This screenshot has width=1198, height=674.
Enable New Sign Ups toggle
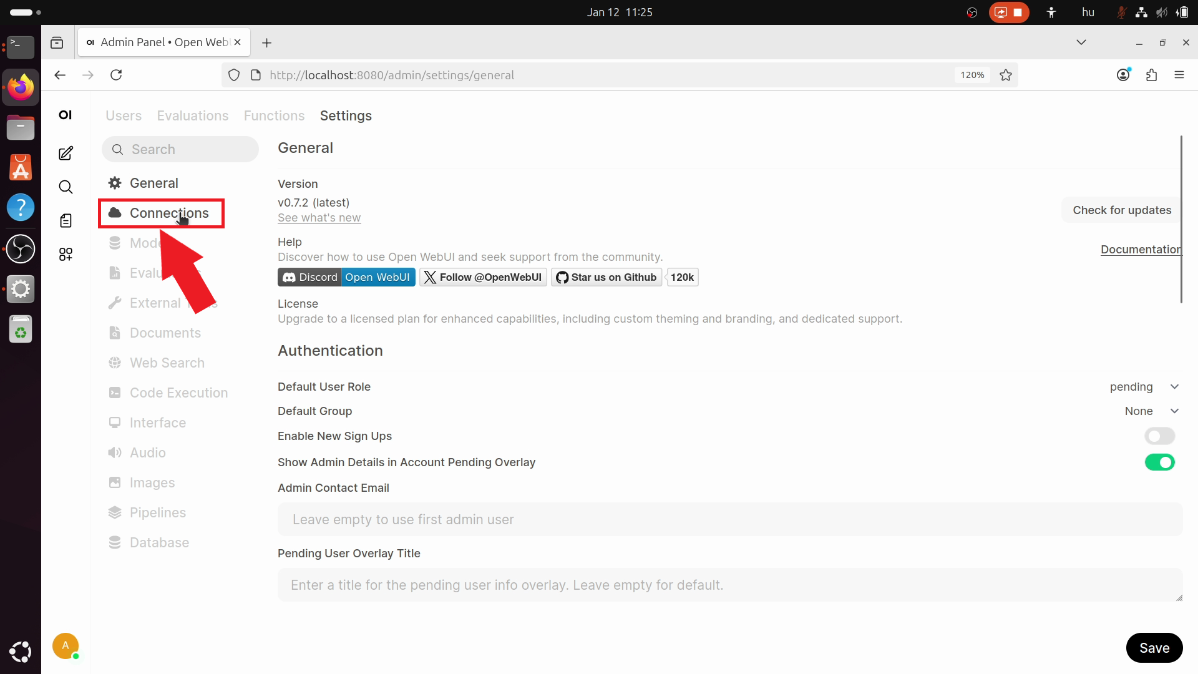point(1159,436)
